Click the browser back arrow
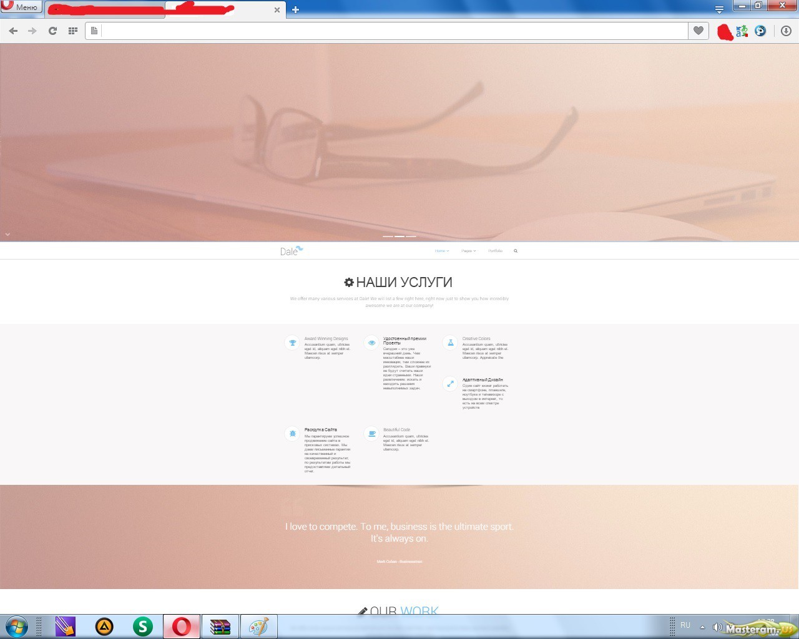This screenshot has height=639, width=799. pyautogui.click(x=13, y=31)
